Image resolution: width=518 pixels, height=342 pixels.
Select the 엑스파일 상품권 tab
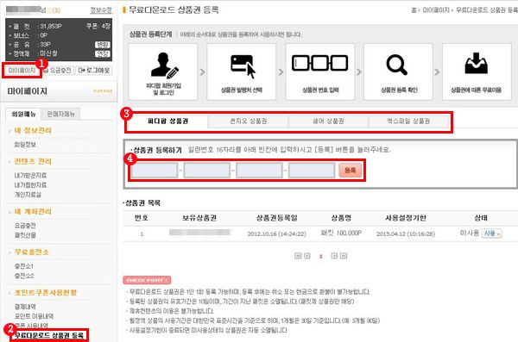pos(408,121)
